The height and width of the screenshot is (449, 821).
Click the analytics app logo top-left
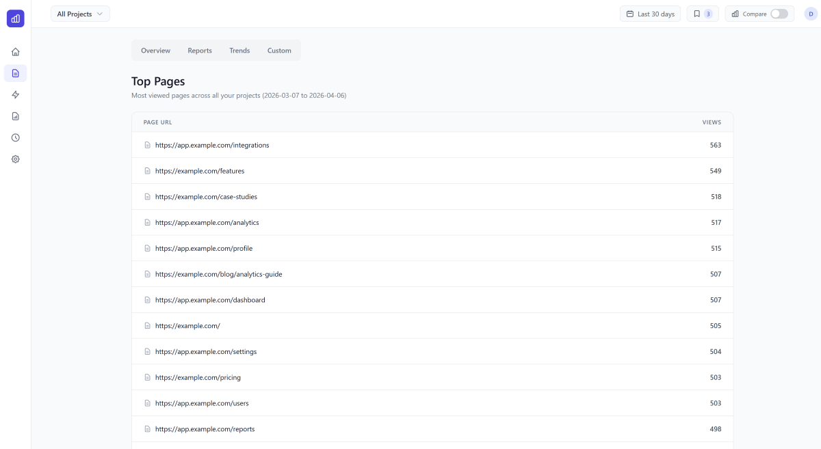click(x=15, y=18)
